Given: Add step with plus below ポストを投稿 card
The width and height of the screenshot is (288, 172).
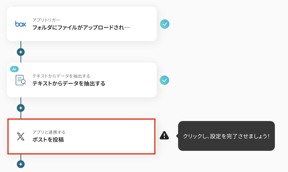Looking at the screenshot, I should (21, 164).
